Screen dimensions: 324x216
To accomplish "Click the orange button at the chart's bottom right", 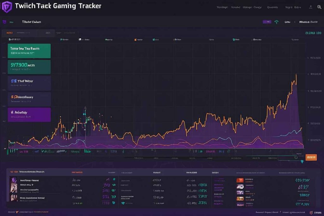I will click(311, 157).
